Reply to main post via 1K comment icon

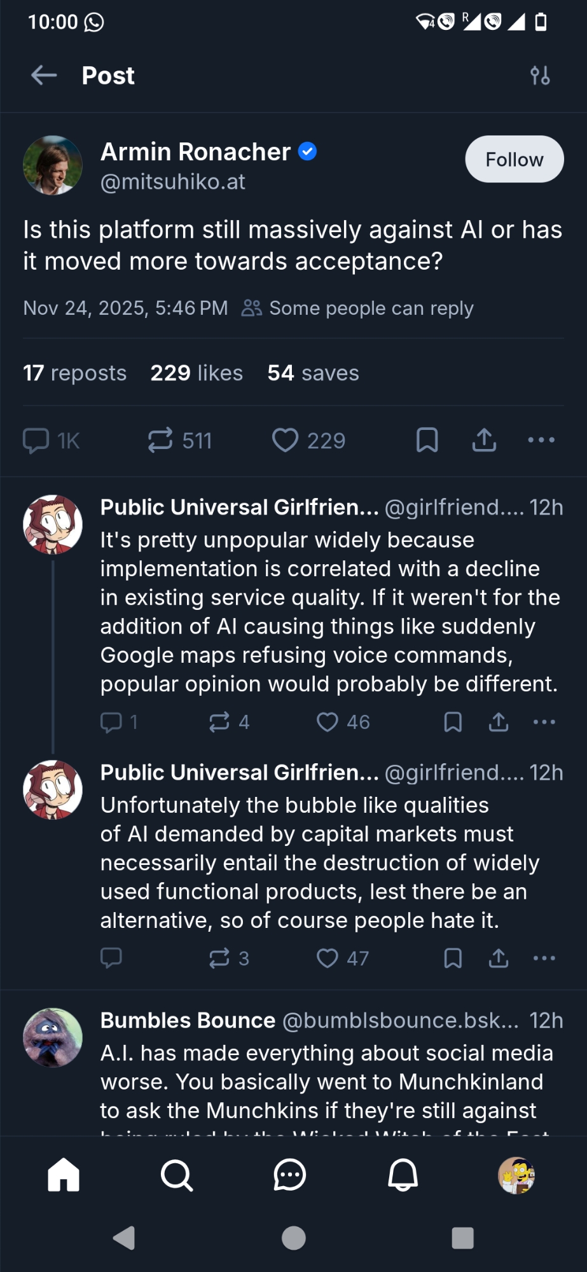coord(36,440)
